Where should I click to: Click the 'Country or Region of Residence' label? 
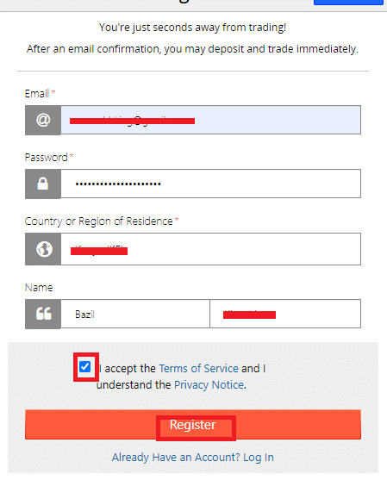pyautogui.click(x=98, y=221)
